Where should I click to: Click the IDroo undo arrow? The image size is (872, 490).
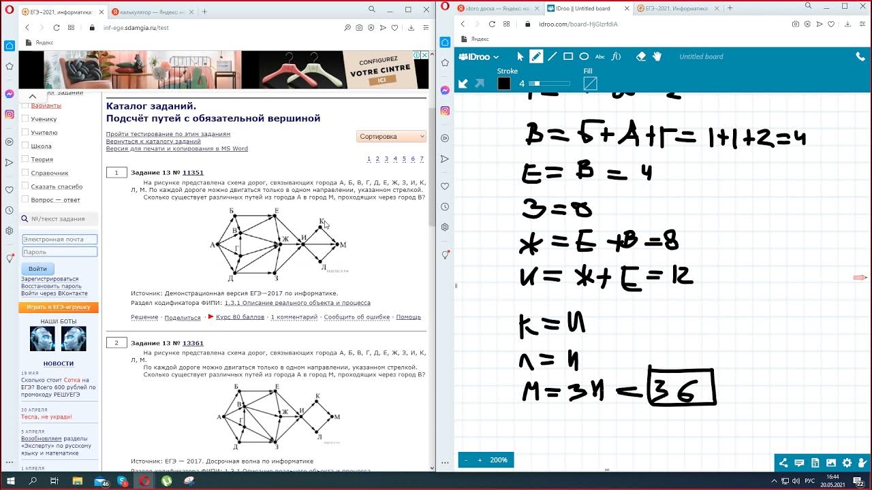[463, 83]
